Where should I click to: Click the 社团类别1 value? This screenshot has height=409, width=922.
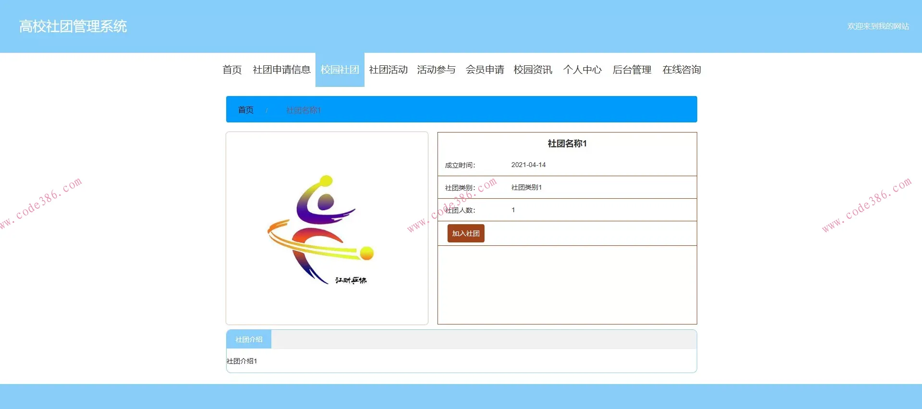pos(526,187)
